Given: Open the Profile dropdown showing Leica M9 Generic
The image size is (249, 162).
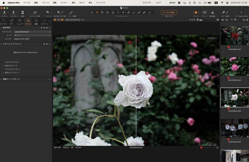Looking at the screenshot, I should 32,32.
